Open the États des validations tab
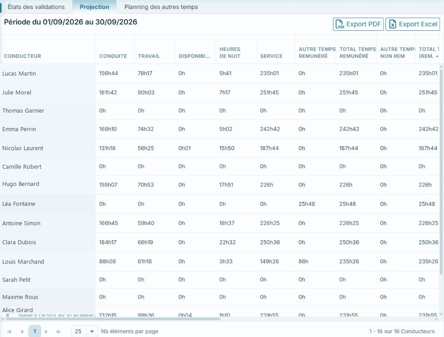Viewport: 444px width, 337px height. (x=36, y=7)
